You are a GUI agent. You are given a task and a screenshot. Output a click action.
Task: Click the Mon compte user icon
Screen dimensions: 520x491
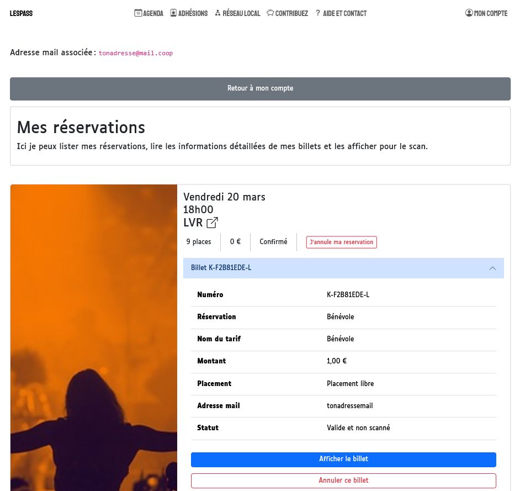pyautogui.click(x=469, y=13)
